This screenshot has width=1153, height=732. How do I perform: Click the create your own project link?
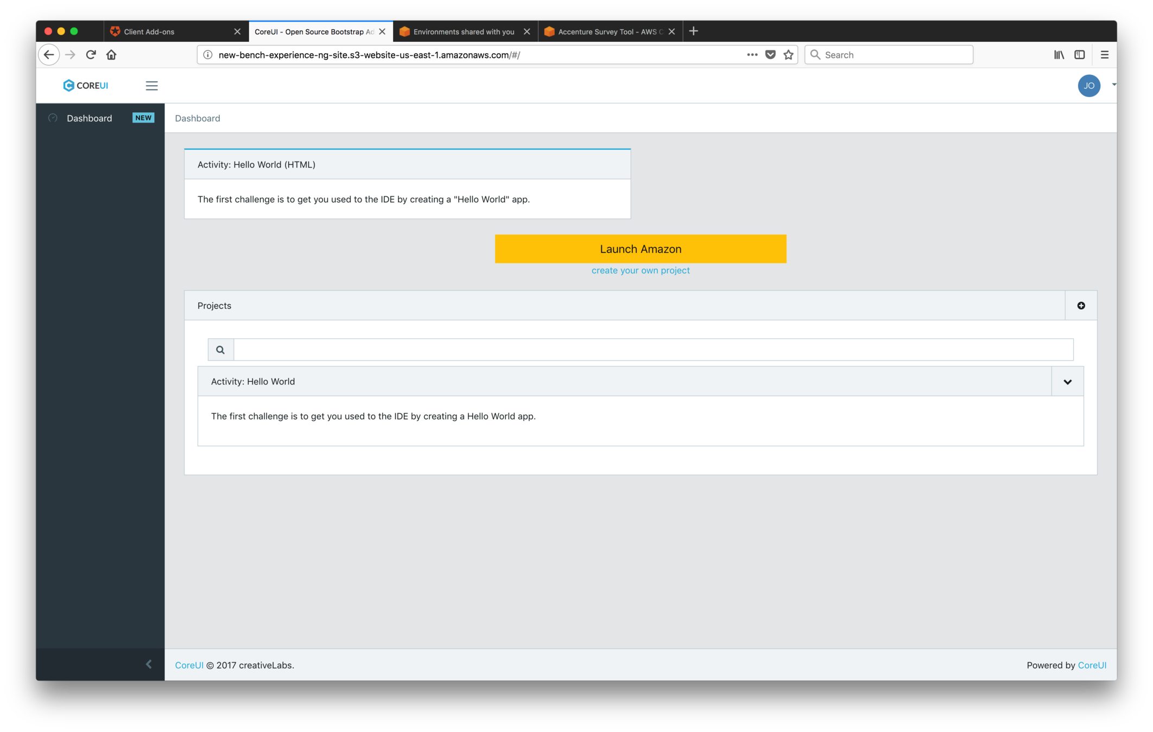point(641,271)
